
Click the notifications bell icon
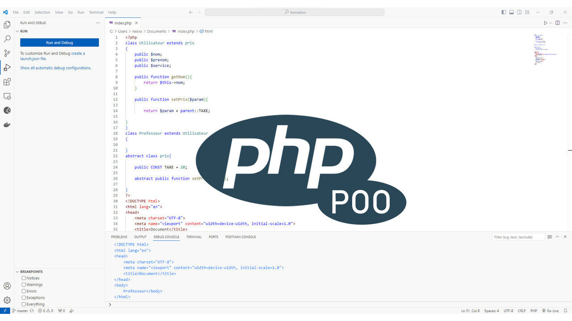pyautogui.click(x=565, y=311)
